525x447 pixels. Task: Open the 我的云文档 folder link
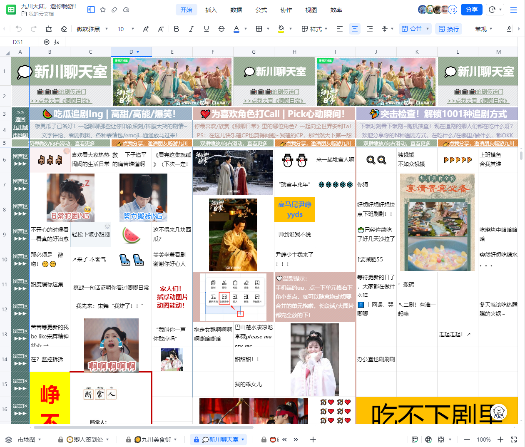coord(38,14)
